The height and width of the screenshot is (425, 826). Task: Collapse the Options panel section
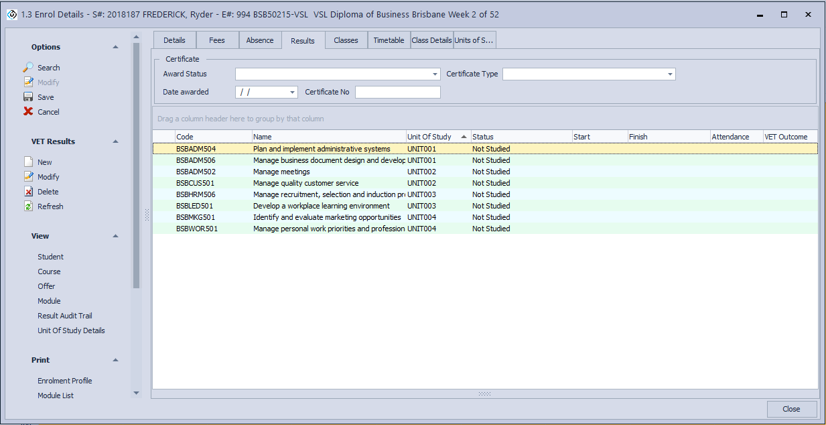pos(115,47)
